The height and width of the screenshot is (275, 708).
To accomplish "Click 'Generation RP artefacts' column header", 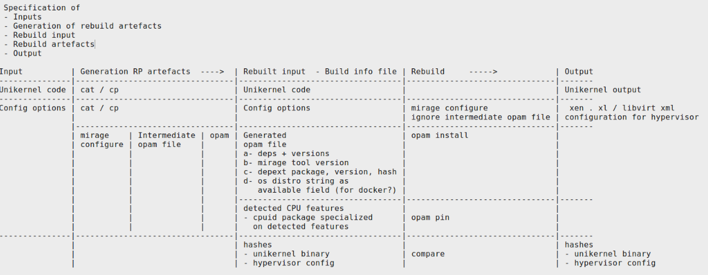I will click(x=135, y=71).
